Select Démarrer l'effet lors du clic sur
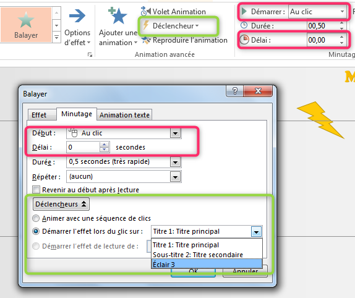The height and width of the screenshot is (298, 355). coord(36,231)
